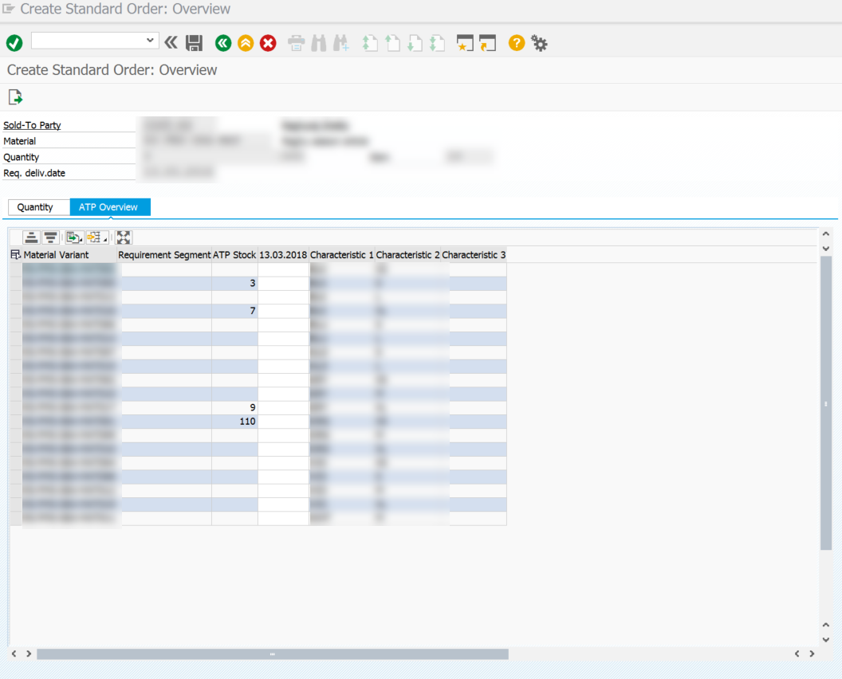Open the grid export dropdown menu

74,237
